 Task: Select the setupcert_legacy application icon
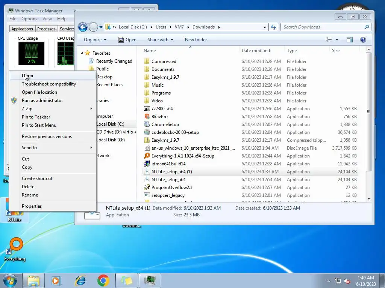pyautogui.click(x=147, y=195)
